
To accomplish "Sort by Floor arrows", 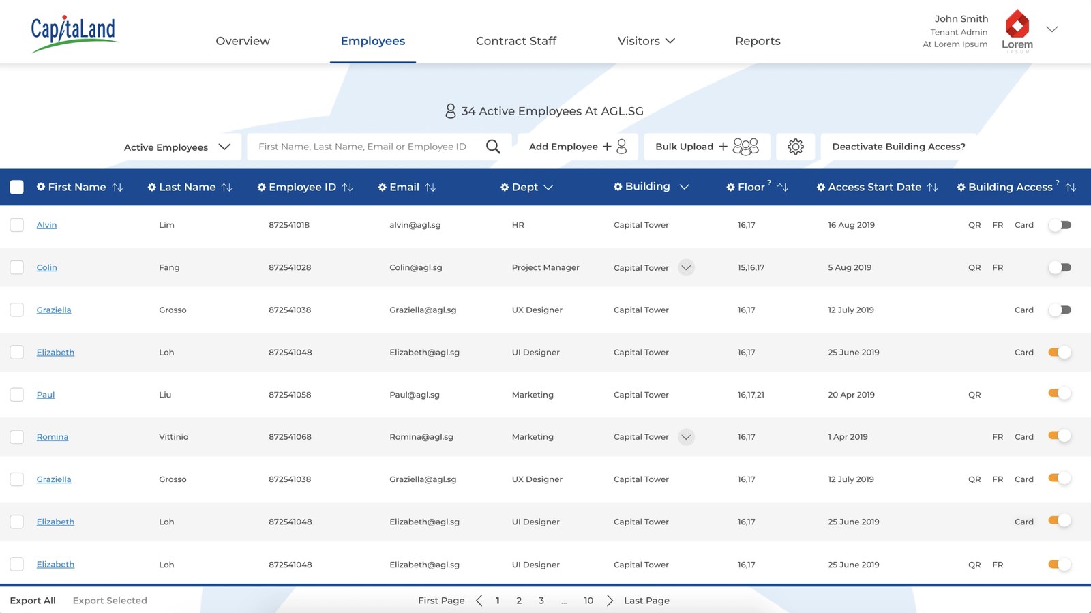I will coord(783,187).
